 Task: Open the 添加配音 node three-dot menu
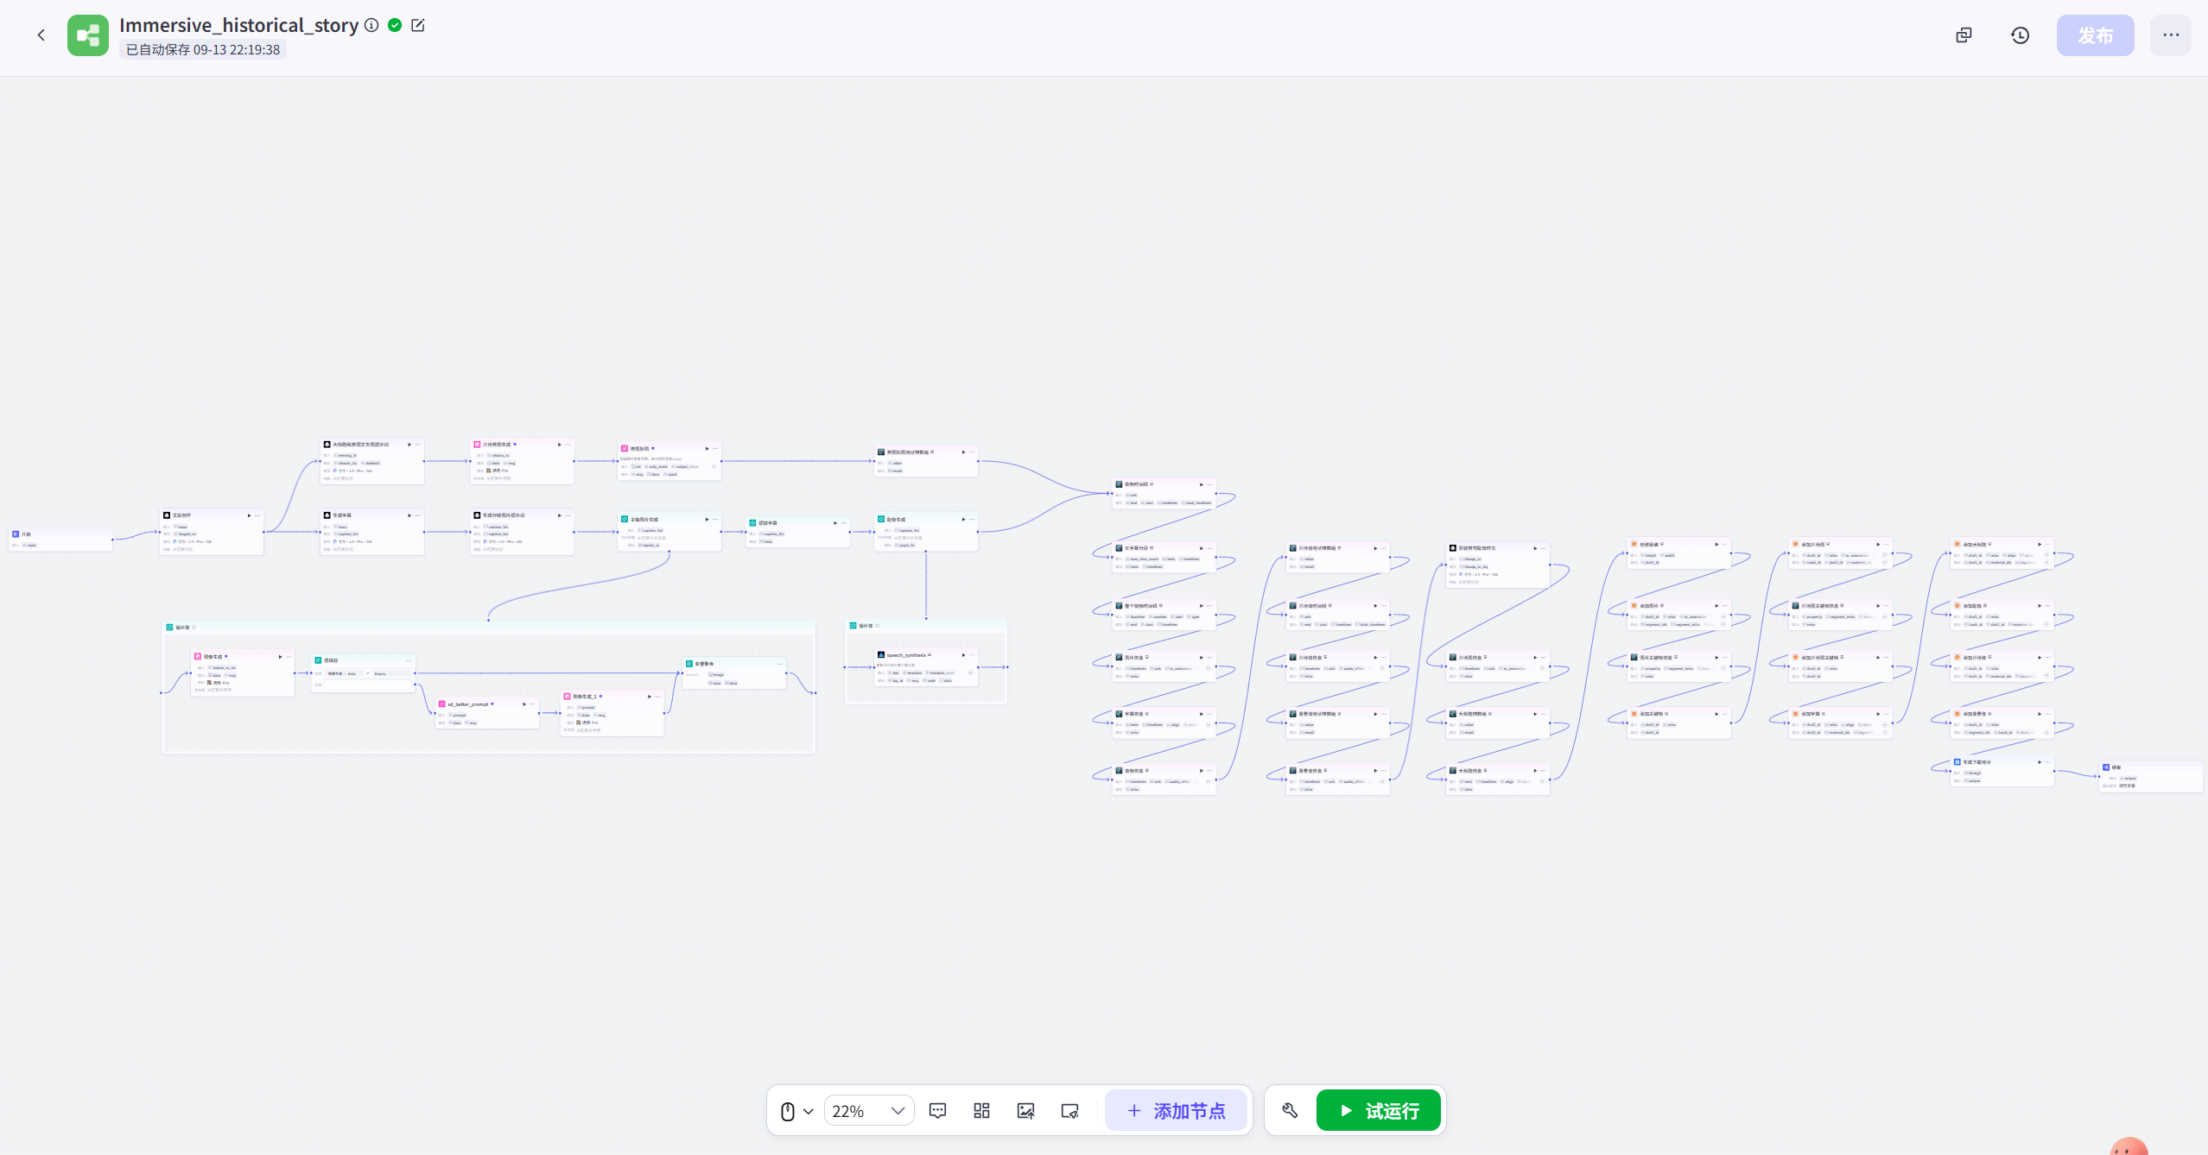click(x=2048, y=606)
